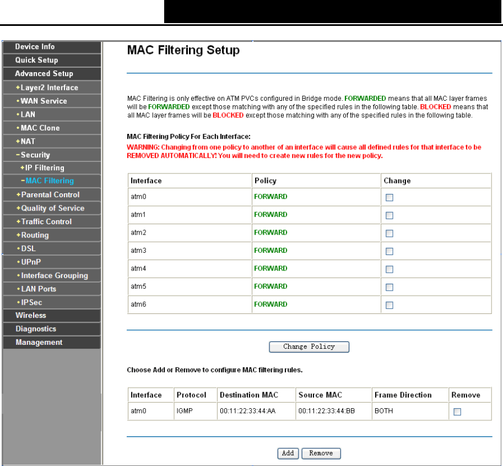Click the Add button

pos(288,453)
